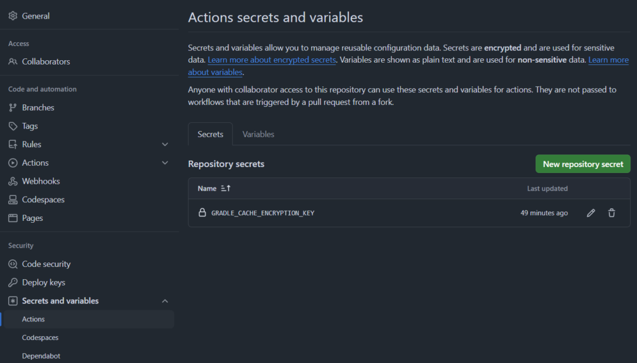Select the Dependabot menu item
The width and height of the screenshot is (637, 363).
coord(41,356)
